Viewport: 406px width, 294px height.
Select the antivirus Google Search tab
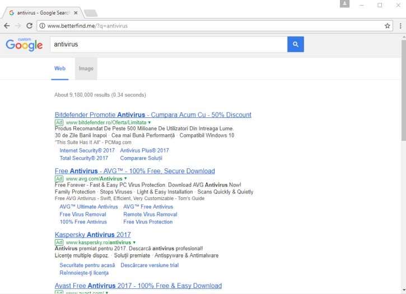point(43,13)
